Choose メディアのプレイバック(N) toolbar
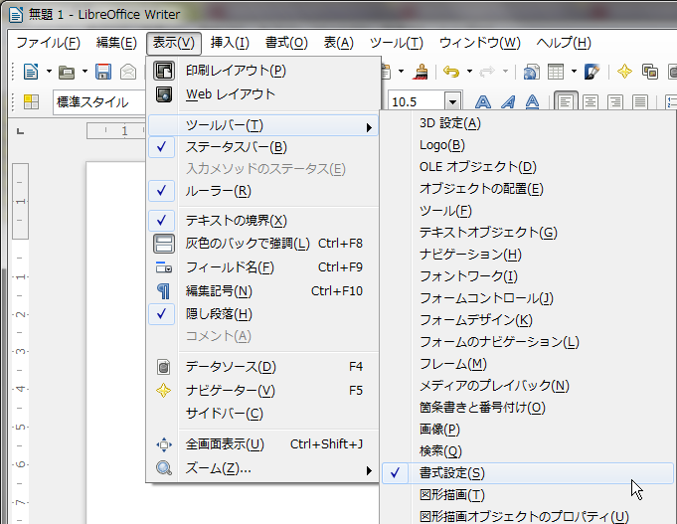 point(528,386)
